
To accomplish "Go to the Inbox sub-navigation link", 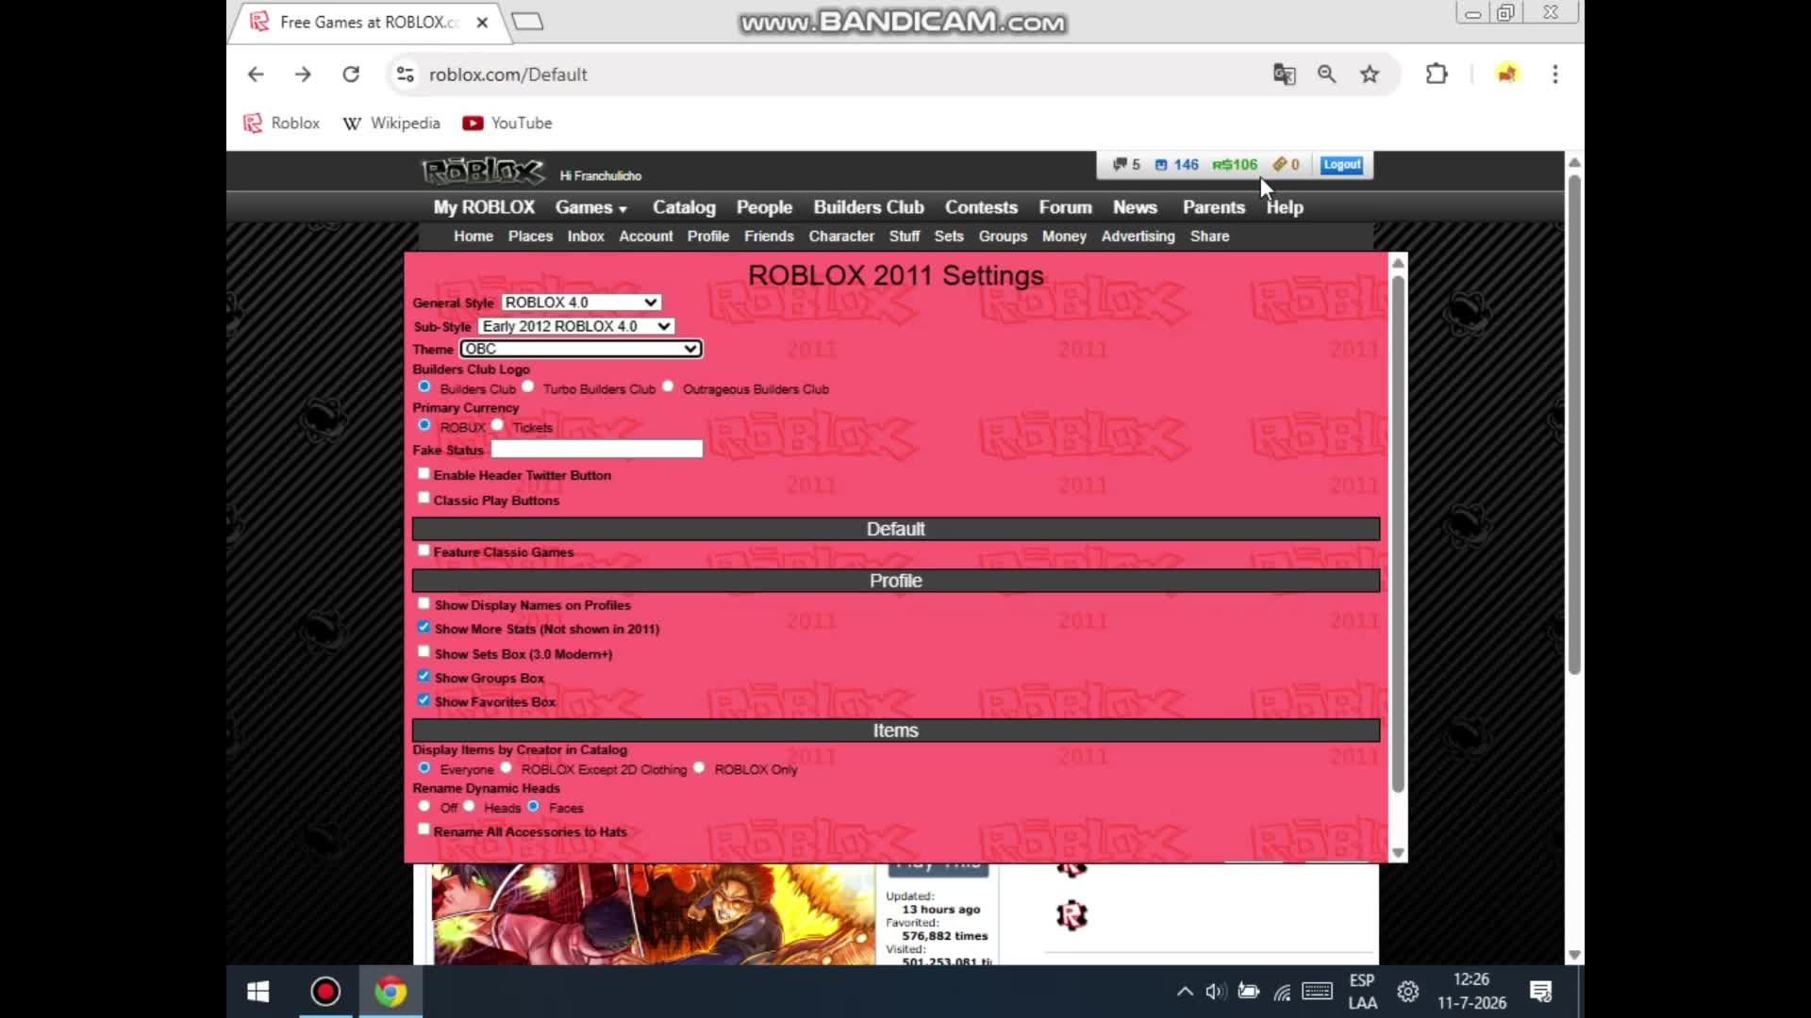I will (586, 237).
